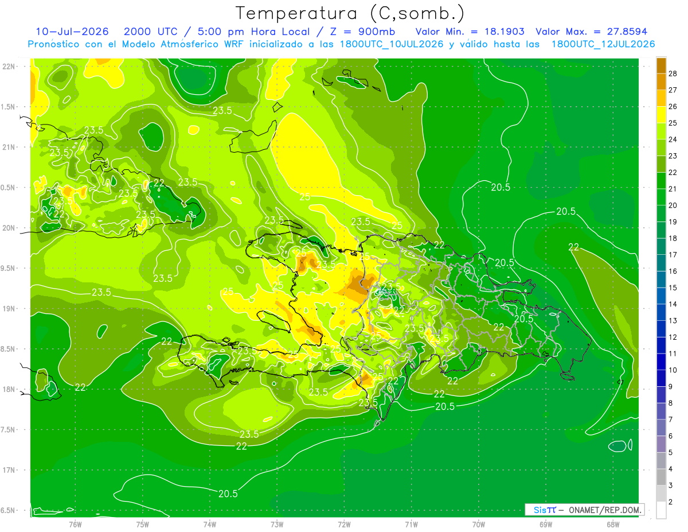
Task: Click 'Valor Max. = 27.8594' text
Action: click(591, 32)
